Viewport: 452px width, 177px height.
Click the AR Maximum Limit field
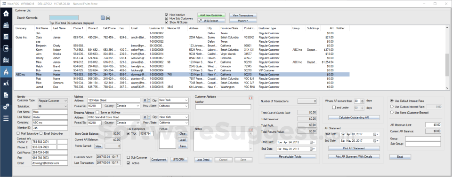pos(433,125)
